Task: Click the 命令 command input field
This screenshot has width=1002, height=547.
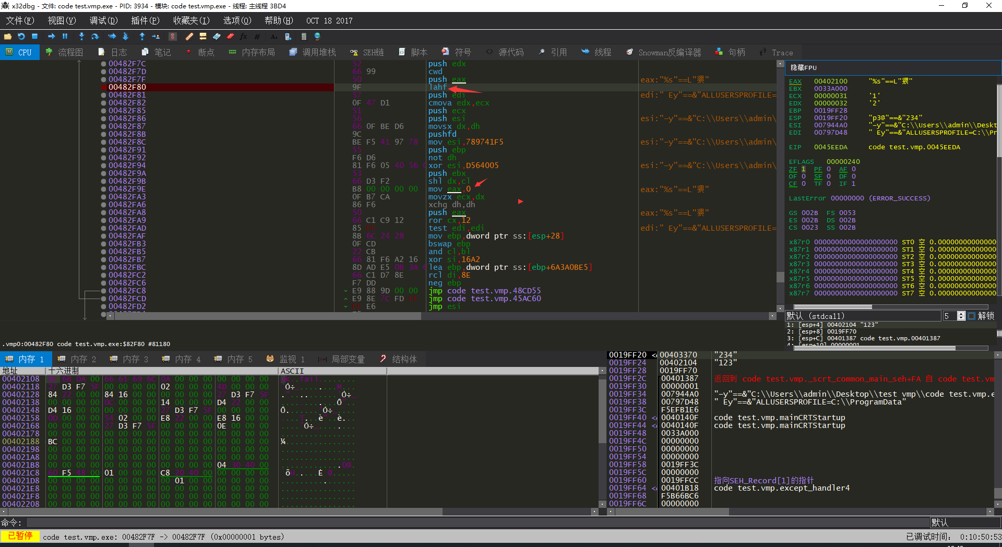Action: click(x=470, y=522)
